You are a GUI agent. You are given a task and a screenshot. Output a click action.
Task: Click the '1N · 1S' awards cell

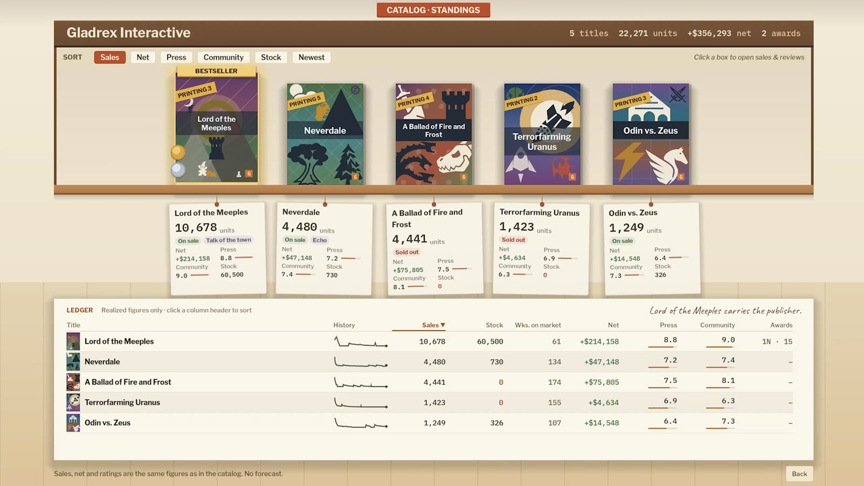tap(777, 341)
